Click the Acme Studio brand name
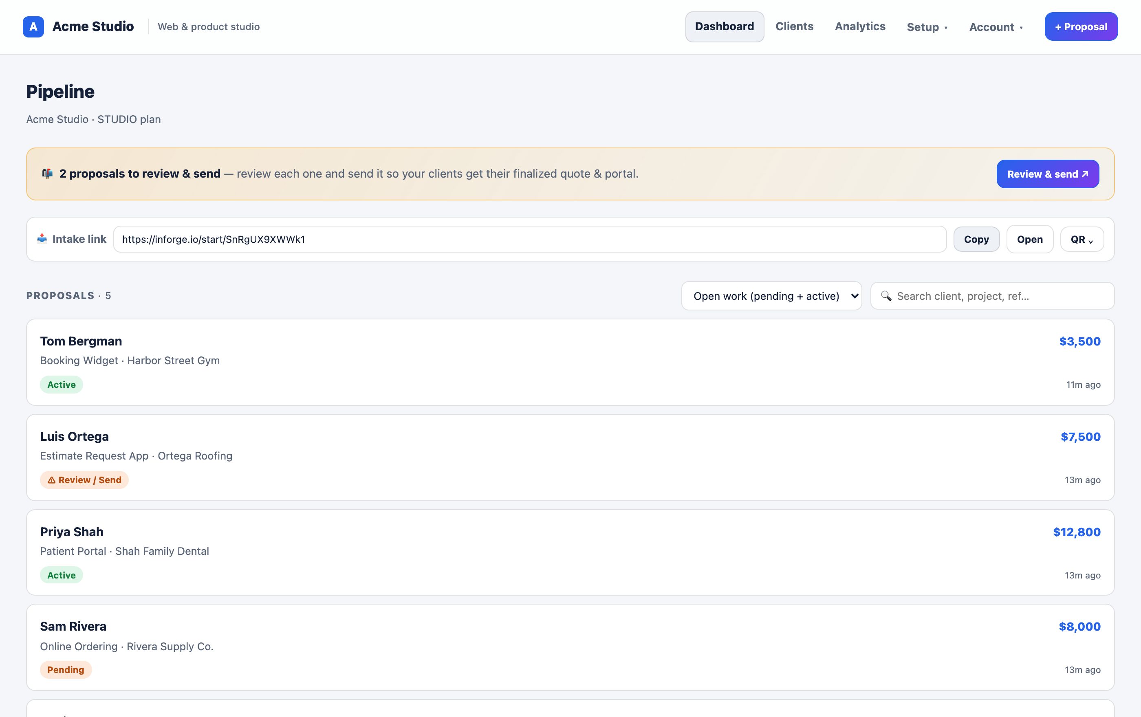This screenshot has height=717, width=1141. coord(93,26)
